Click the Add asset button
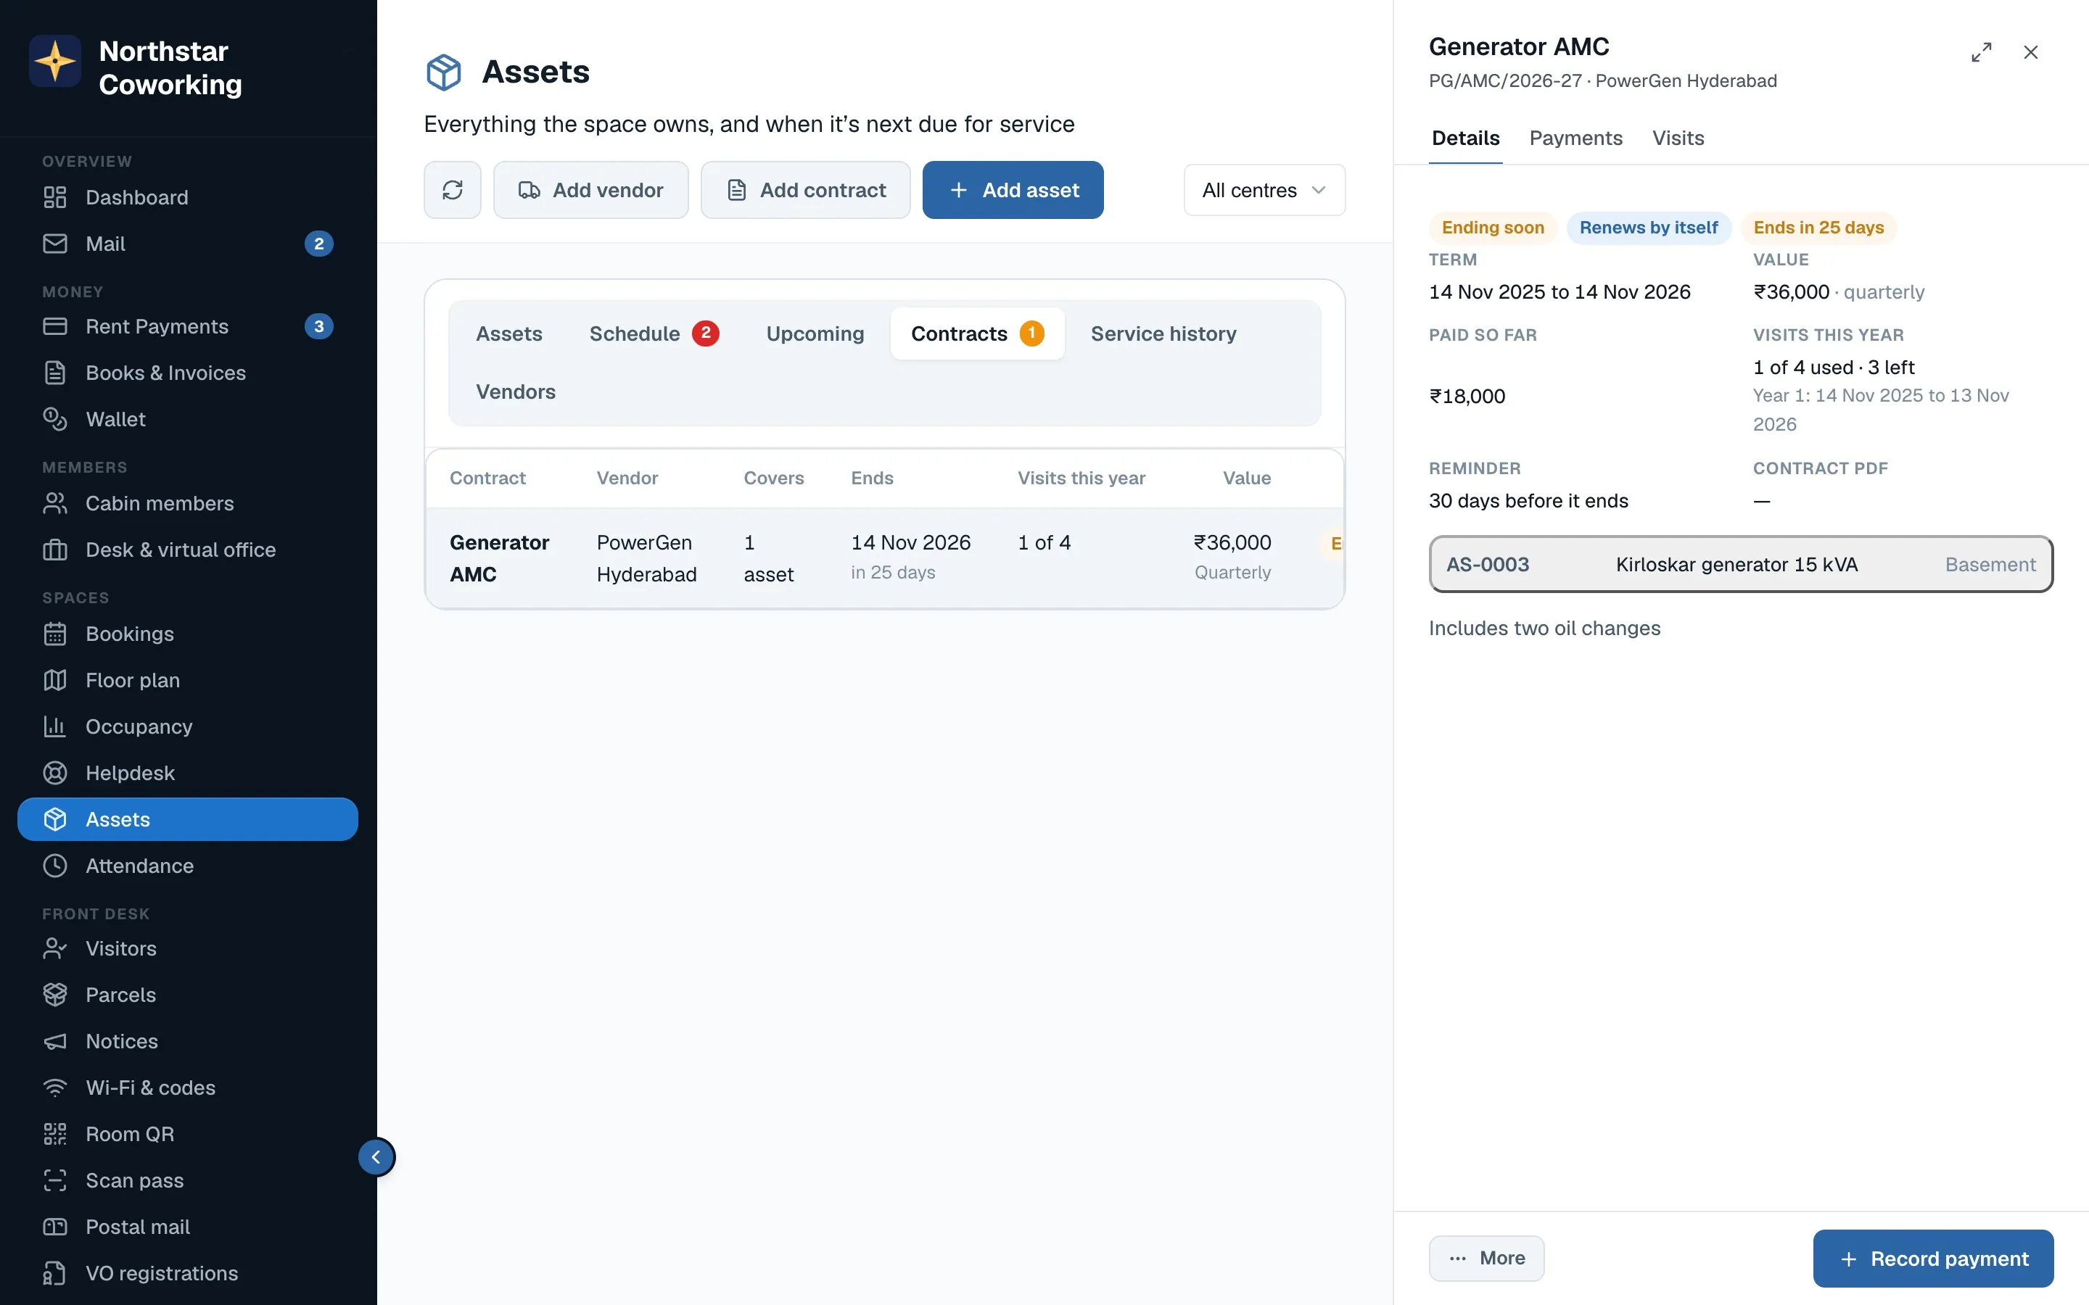 1013,190
